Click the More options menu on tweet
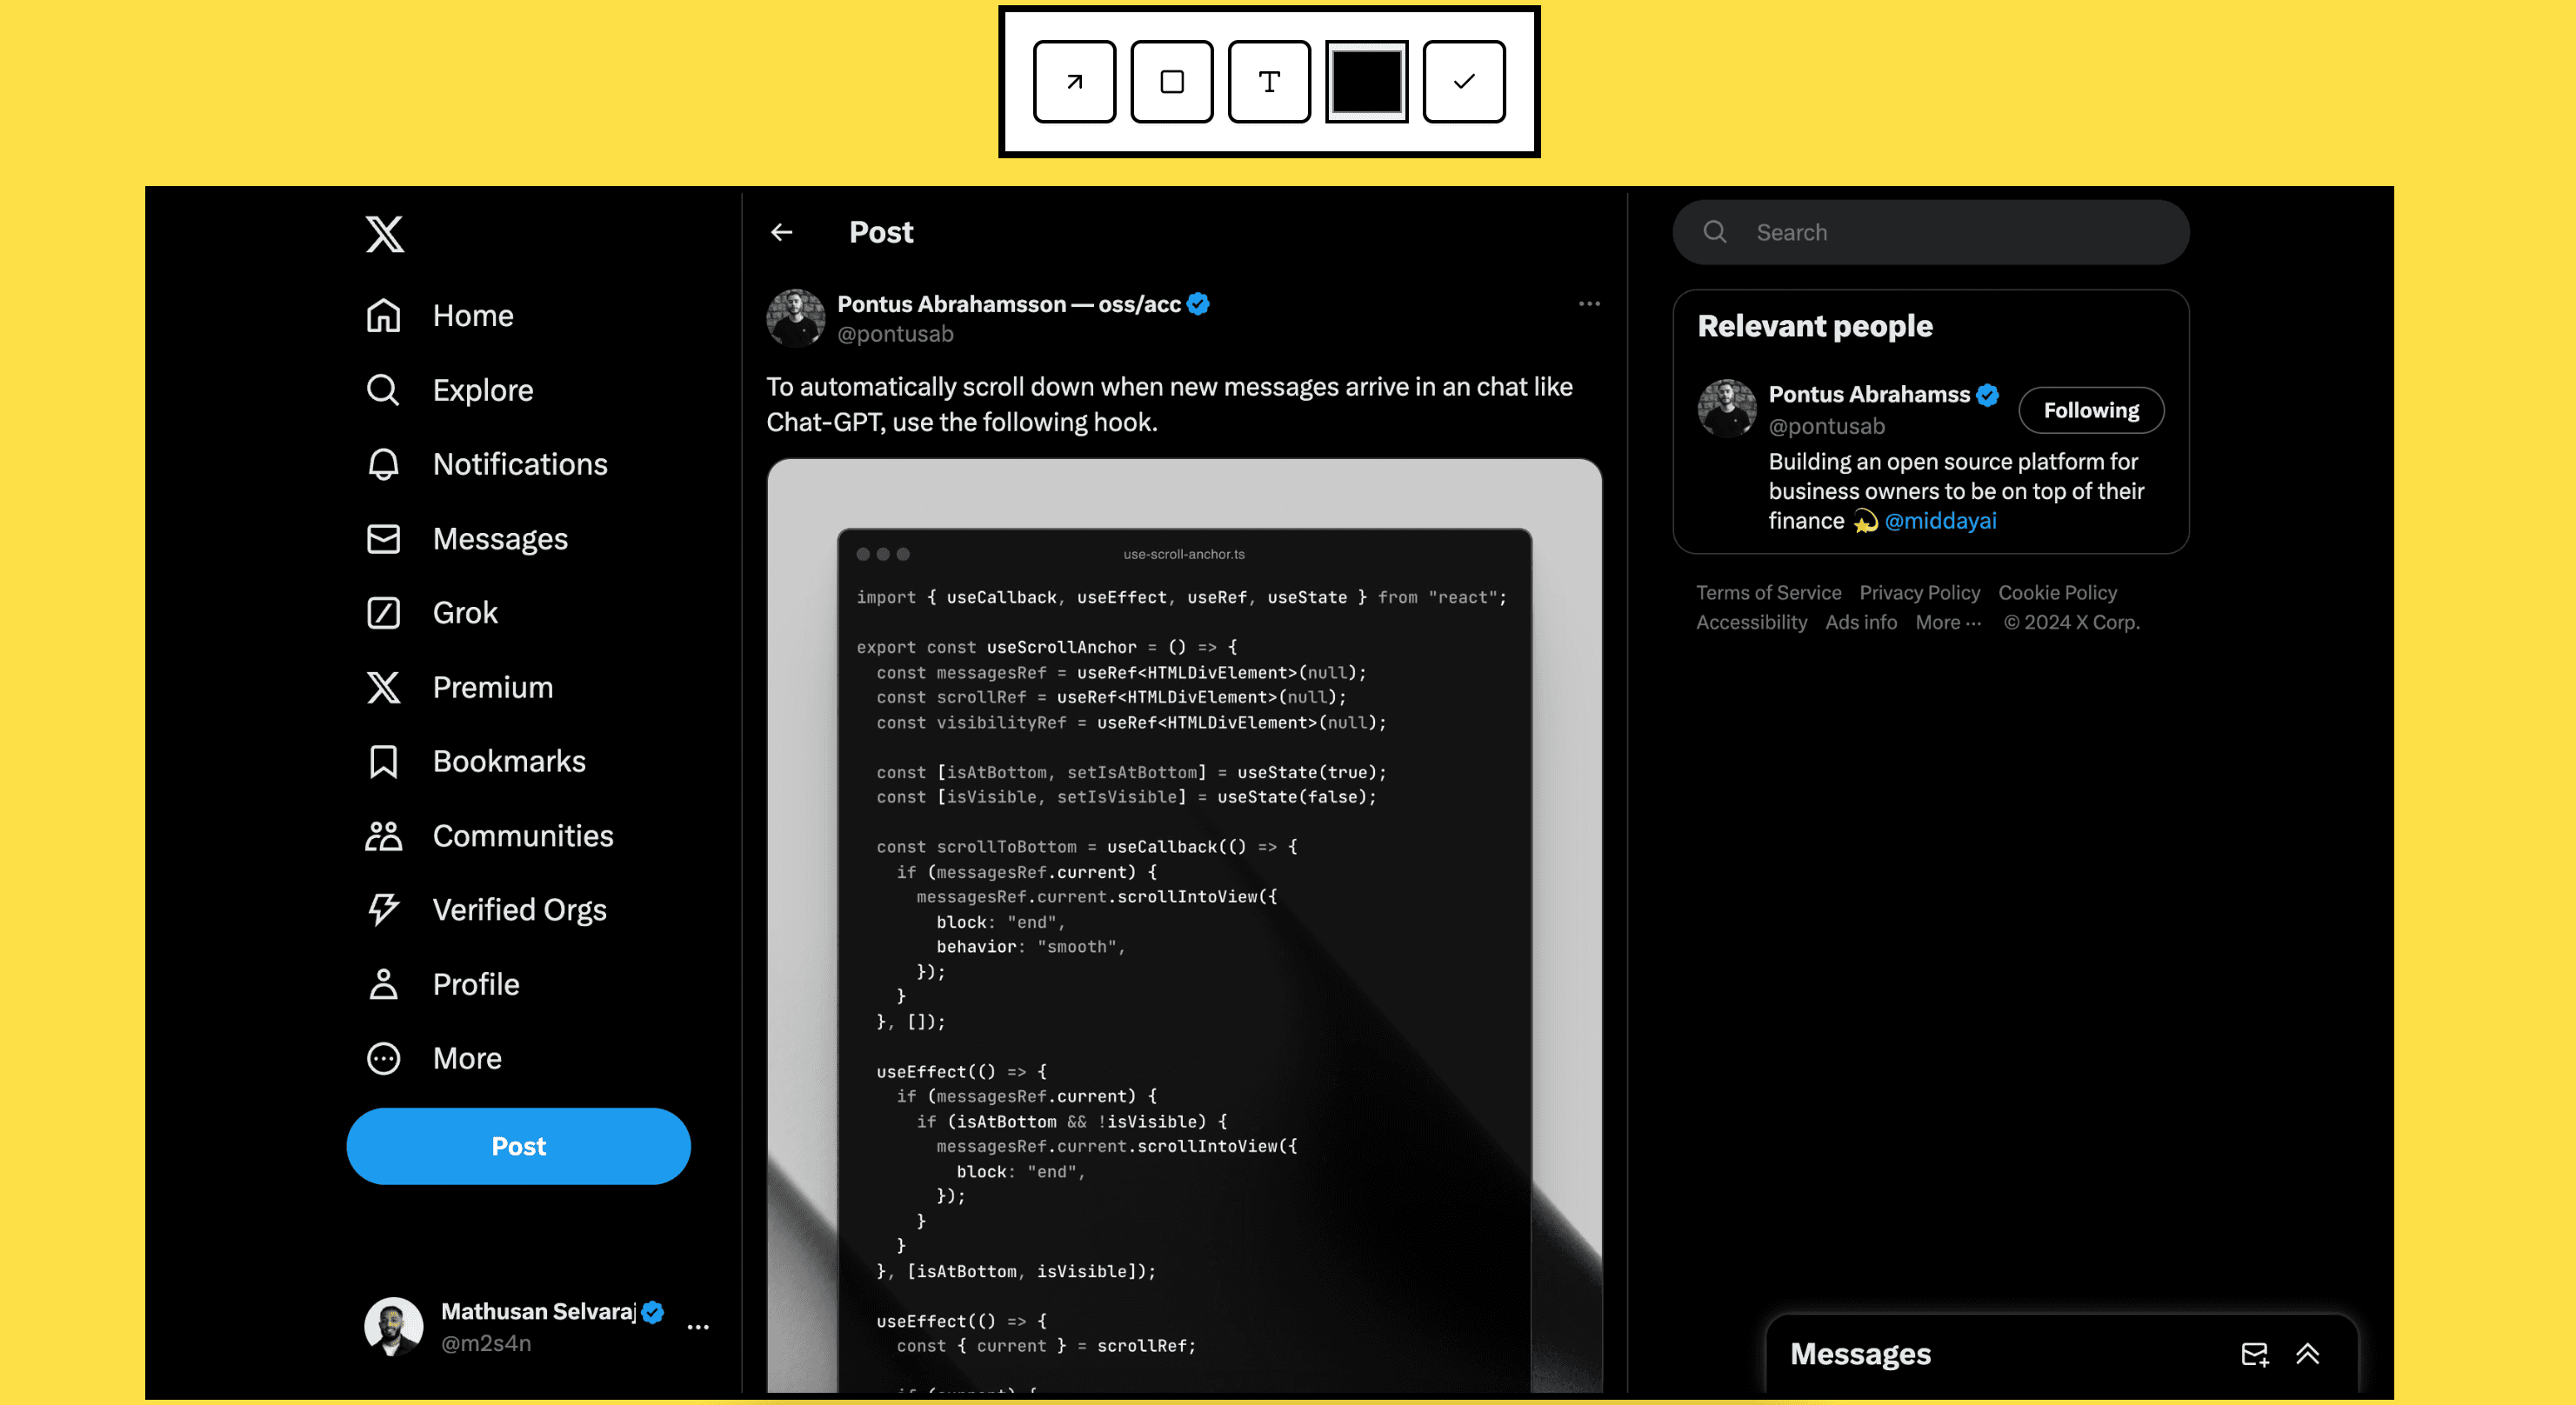Image resolution: width=2576 pixels, height=1405 pixels. click(1588, 304)
